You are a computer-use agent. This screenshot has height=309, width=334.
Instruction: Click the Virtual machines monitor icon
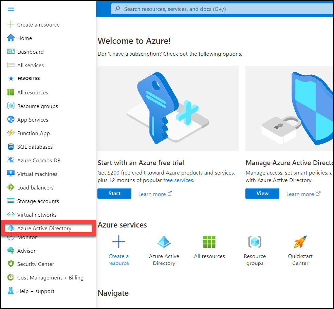(x=11, y=174)
